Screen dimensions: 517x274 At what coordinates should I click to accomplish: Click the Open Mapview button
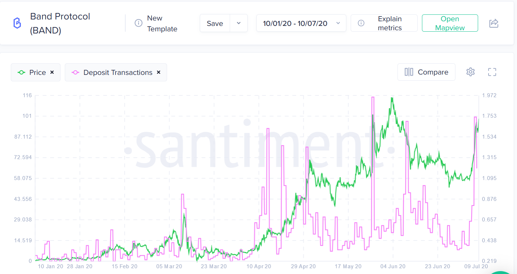point(450,23)
